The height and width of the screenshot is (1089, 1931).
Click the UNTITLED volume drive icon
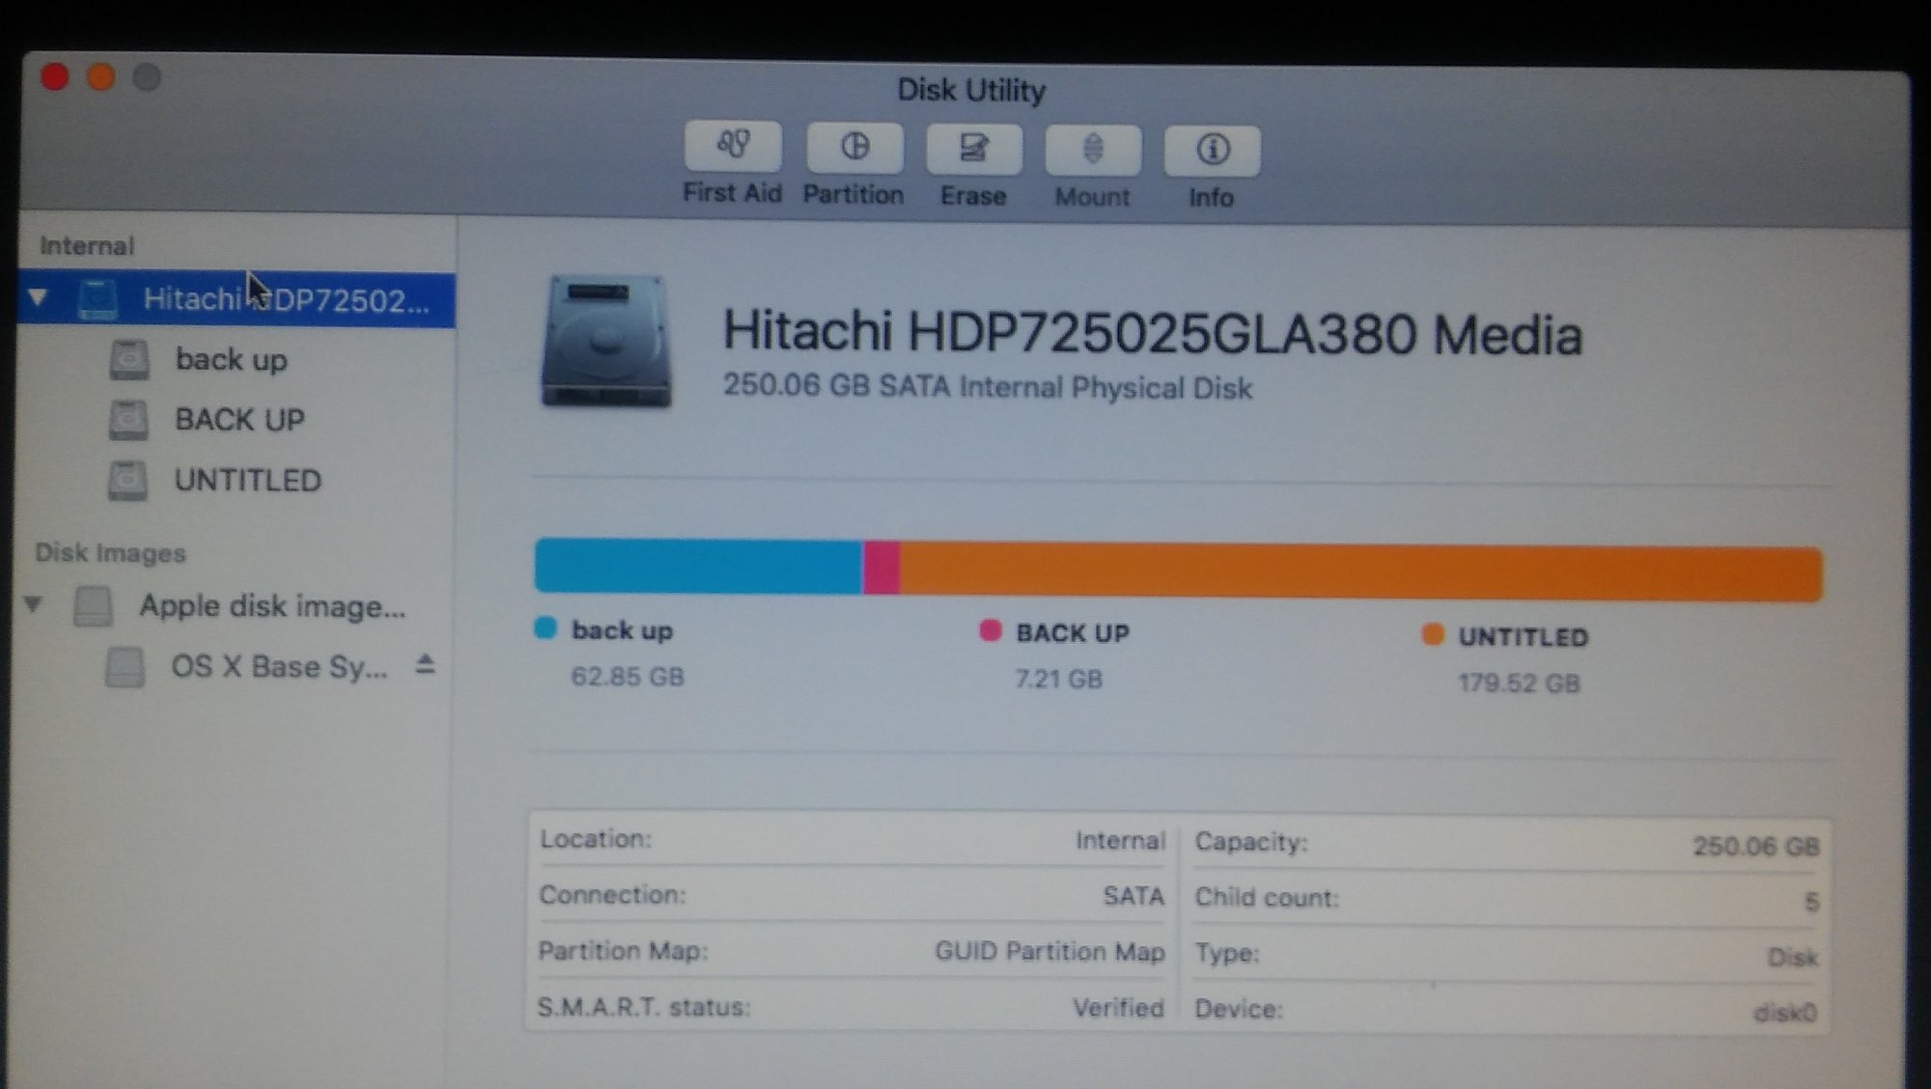127,480
